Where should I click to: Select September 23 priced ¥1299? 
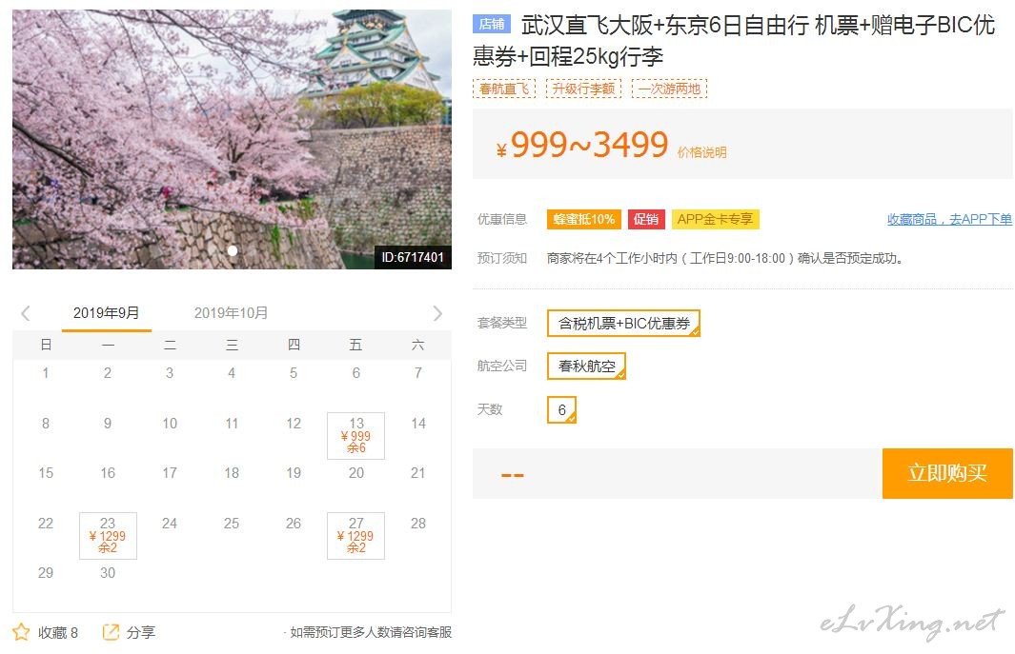(x=108, y=536)
